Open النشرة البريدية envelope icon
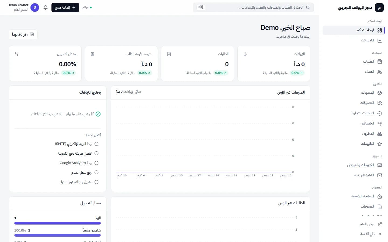This screenshot has width=388, height=242. point(380,175)
